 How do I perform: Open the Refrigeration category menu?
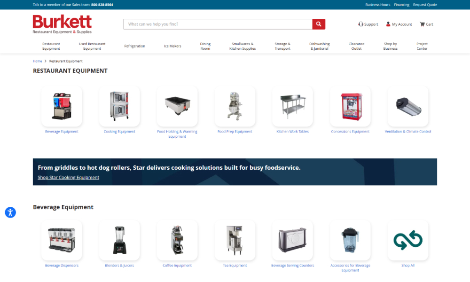135,46
